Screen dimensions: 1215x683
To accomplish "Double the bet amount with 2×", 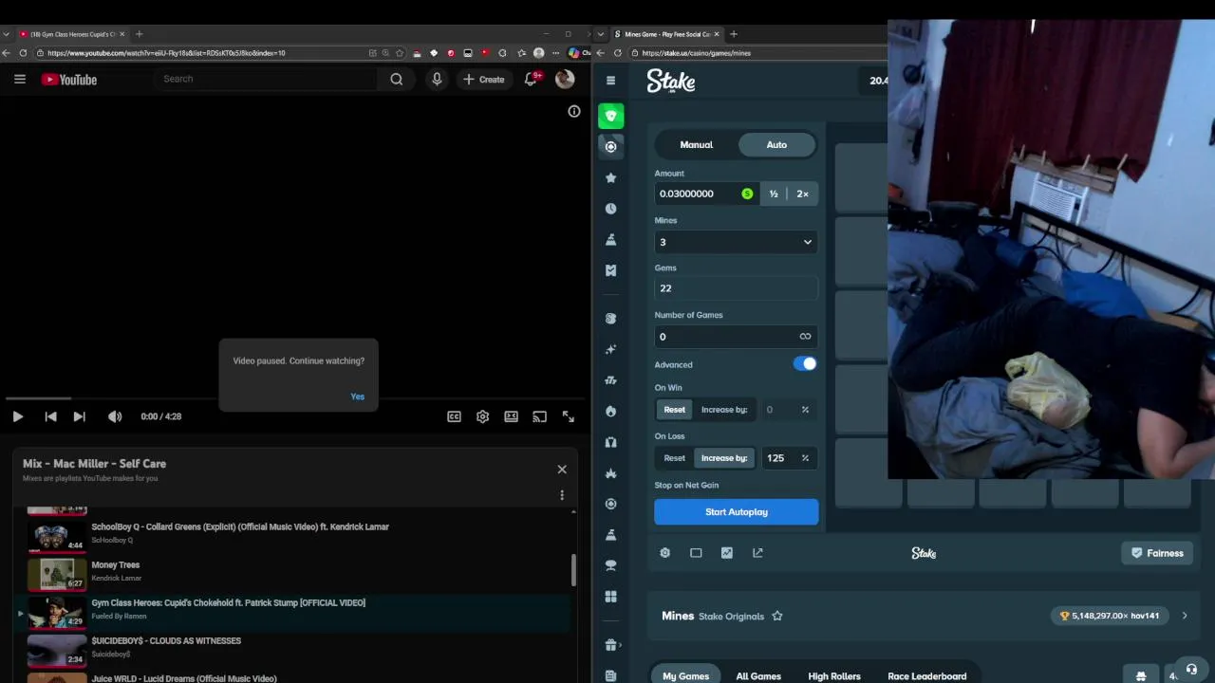I will [803, 194].
